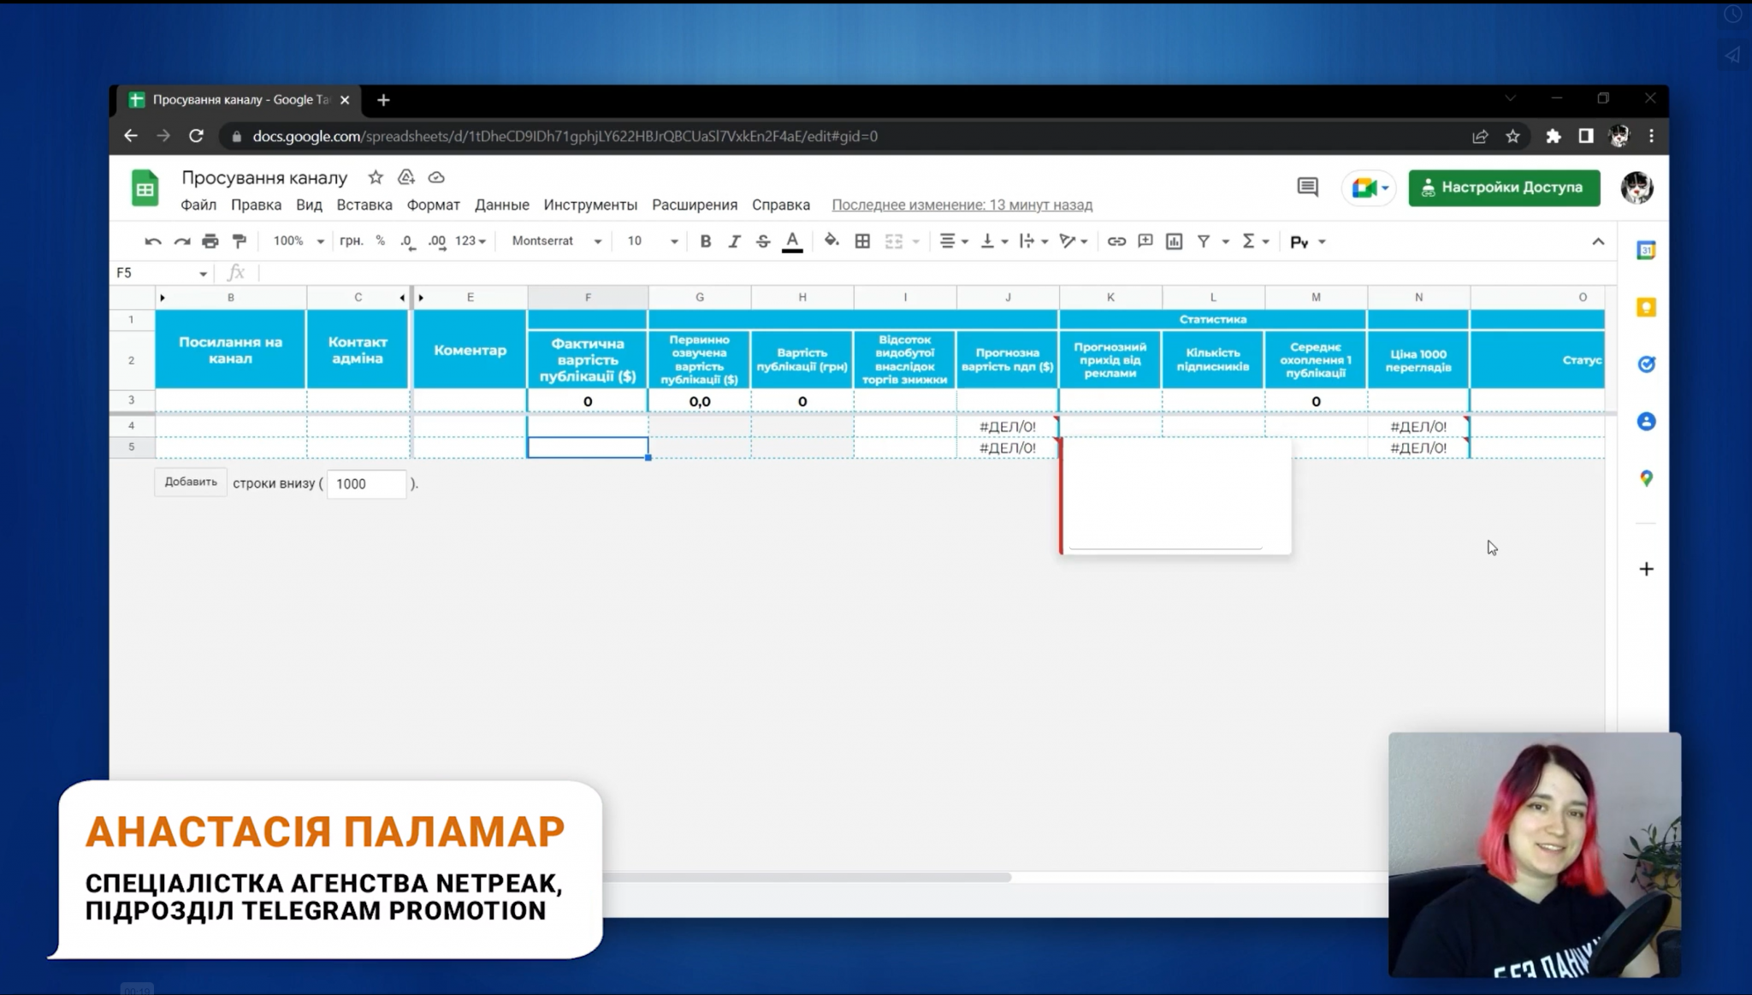Click the Print icon
This screenshot has height=995, width=1752.
point(210,241)
